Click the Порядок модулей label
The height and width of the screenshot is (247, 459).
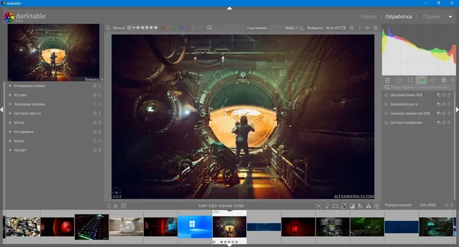(399, 206)
